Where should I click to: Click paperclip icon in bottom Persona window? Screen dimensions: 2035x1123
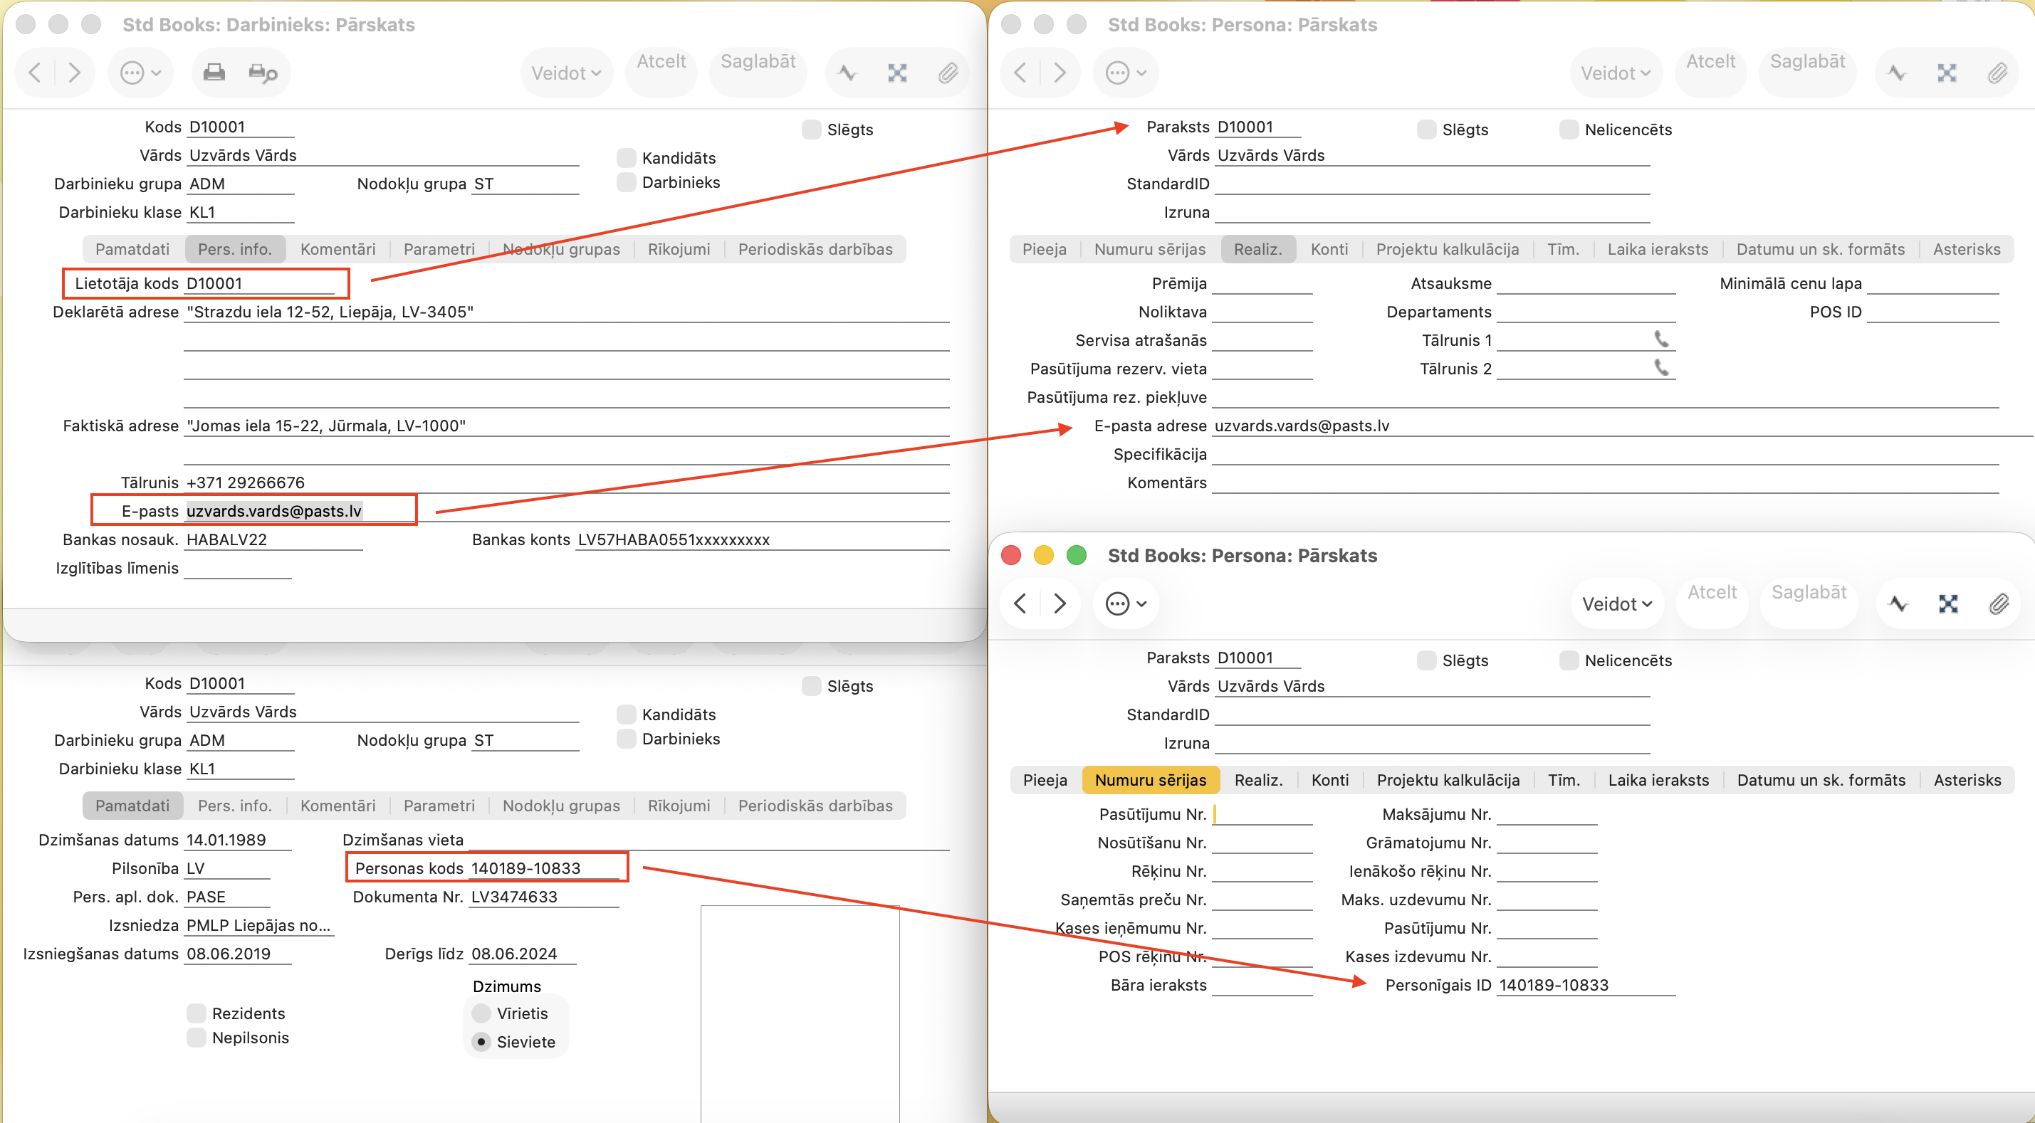[1998, 603]
